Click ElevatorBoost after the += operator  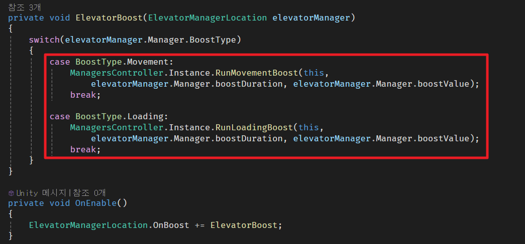(244, 225)
